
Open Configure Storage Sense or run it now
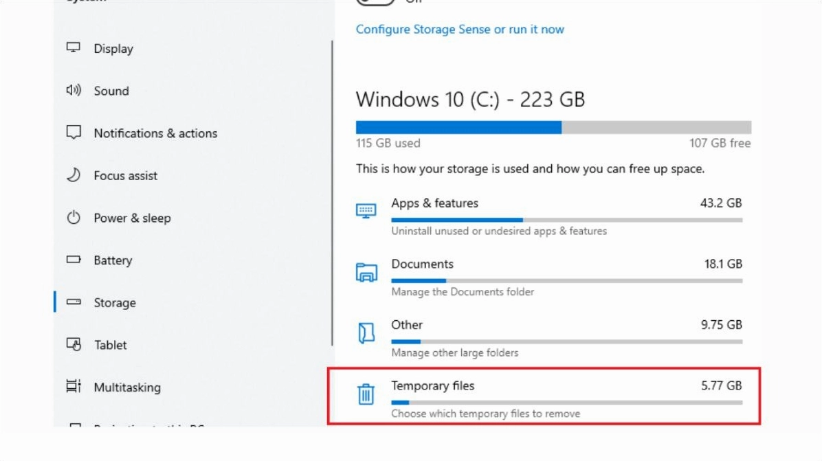tap(460, 30)
